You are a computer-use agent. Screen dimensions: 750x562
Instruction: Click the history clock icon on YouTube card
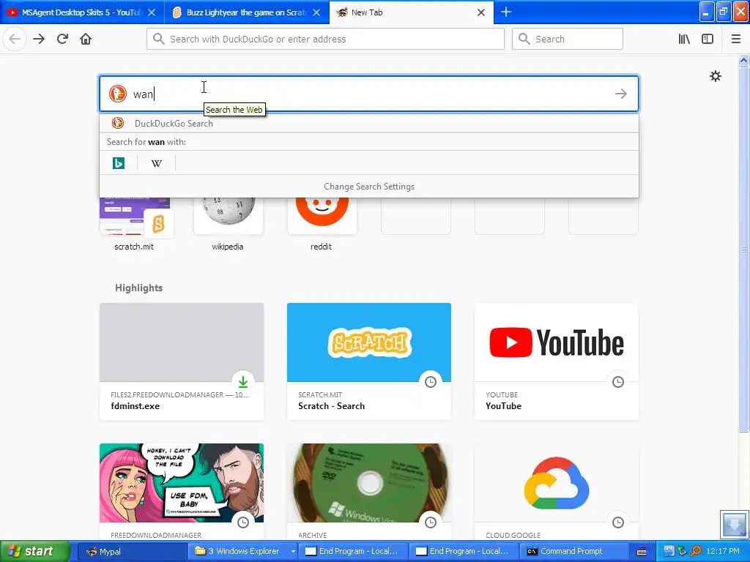pyautogui.click(x=618, y=382)
